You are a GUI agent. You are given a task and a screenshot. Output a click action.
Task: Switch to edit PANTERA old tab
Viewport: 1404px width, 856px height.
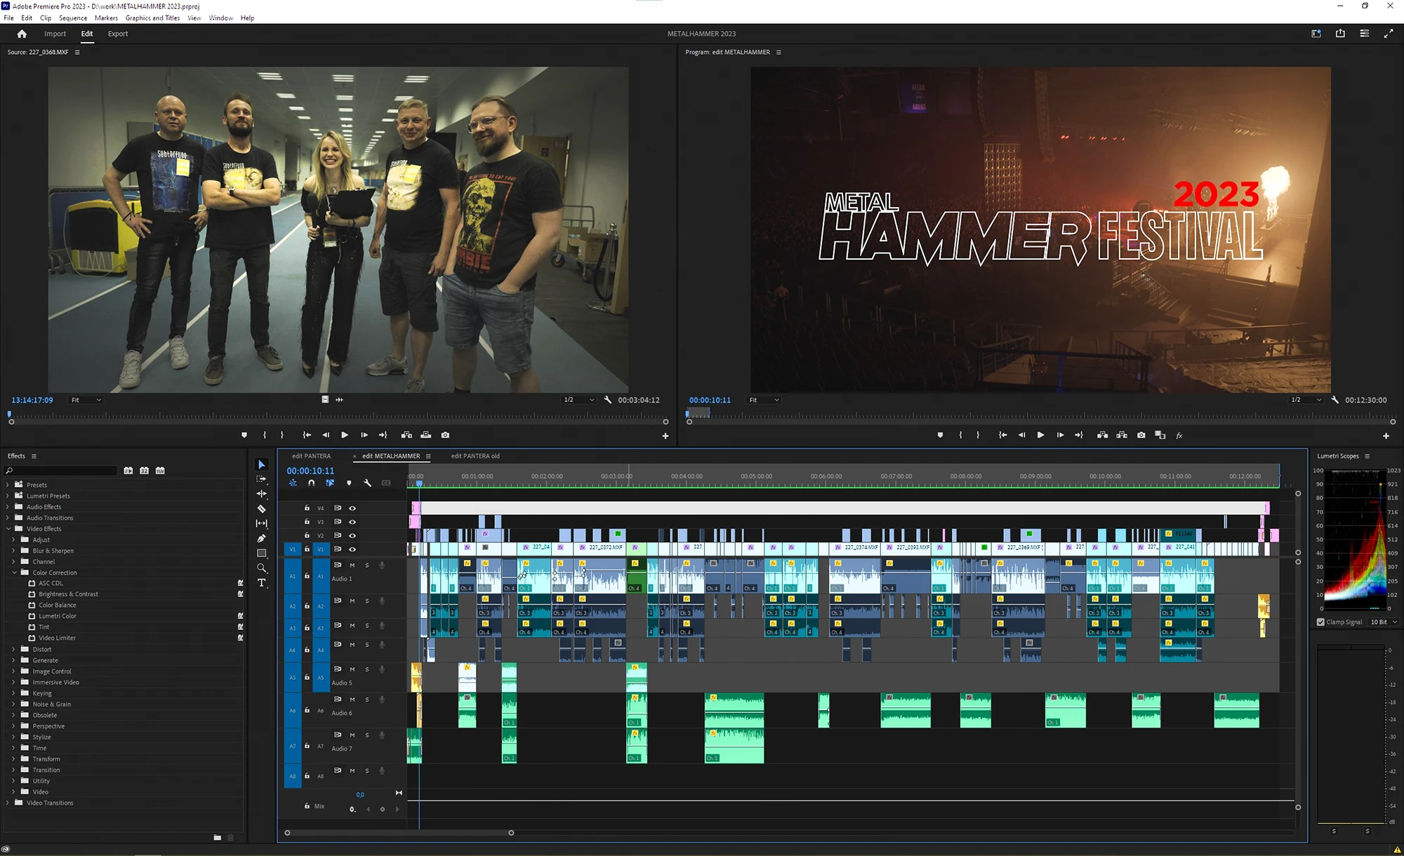(x=475, y=456)
